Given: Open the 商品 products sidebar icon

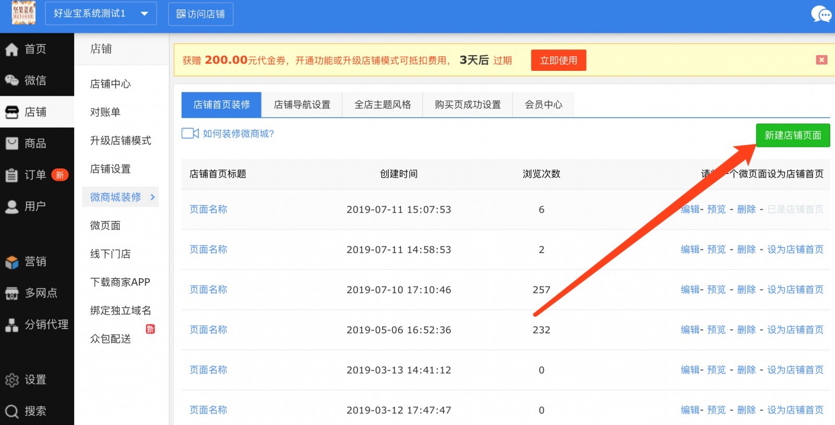Looking at the screenshot, I should tap(11, 143).
